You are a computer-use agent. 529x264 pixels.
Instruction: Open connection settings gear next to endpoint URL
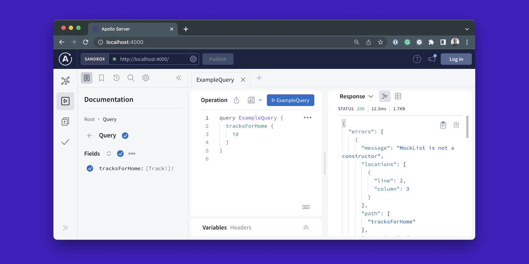coord(193,59)
